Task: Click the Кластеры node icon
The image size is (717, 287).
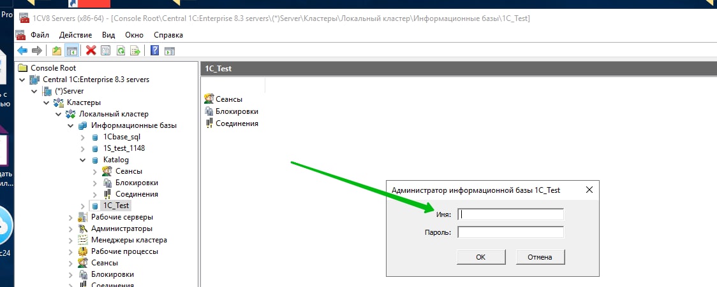Action: click(59, 102)
